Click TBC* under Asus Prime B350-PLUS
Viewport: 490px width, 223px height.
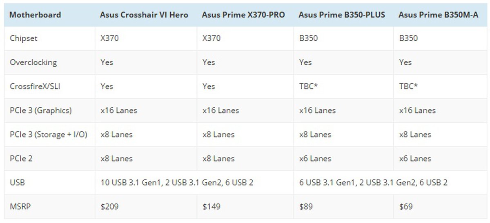tap(308, 87)
